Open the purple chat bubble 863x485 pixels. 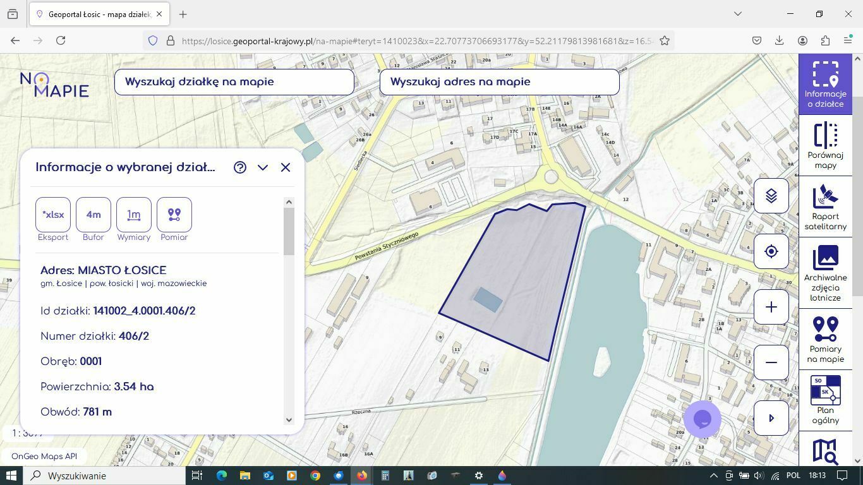point(703,419)
